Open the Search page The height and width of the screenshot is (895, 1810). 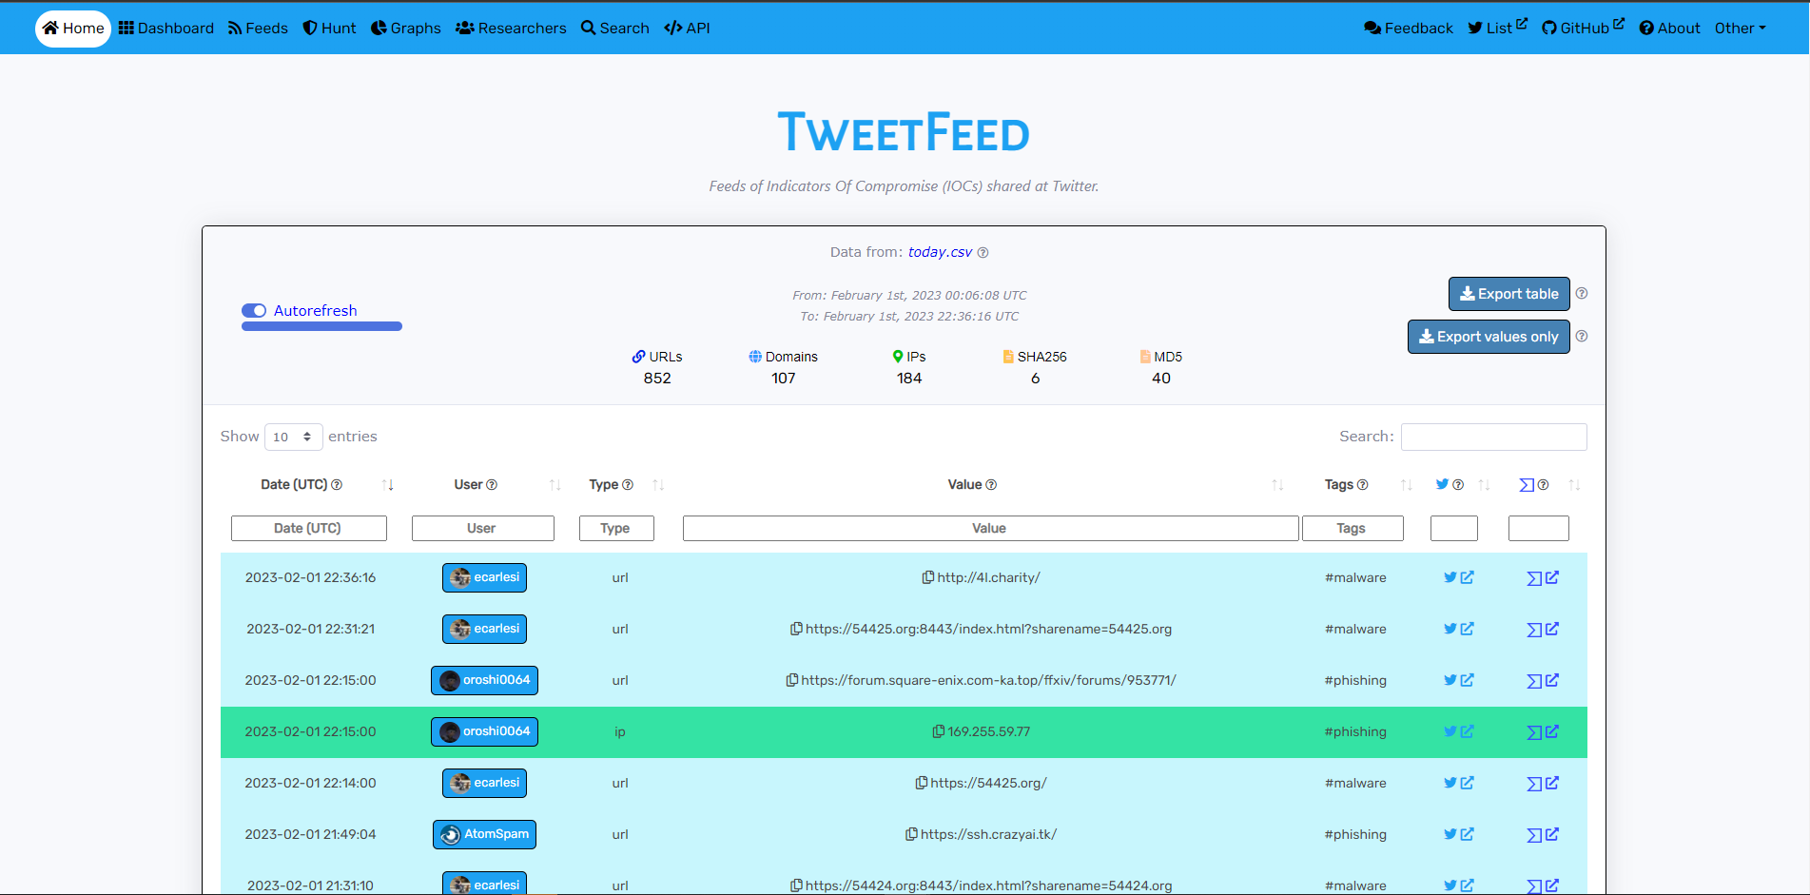615,29
